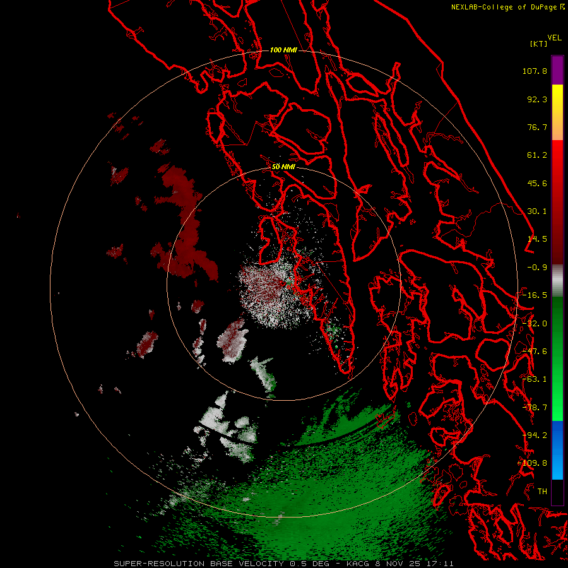Viewport: 568px width, 568px height.
Task: Click the -109.8 legend value
Action: 533,463
